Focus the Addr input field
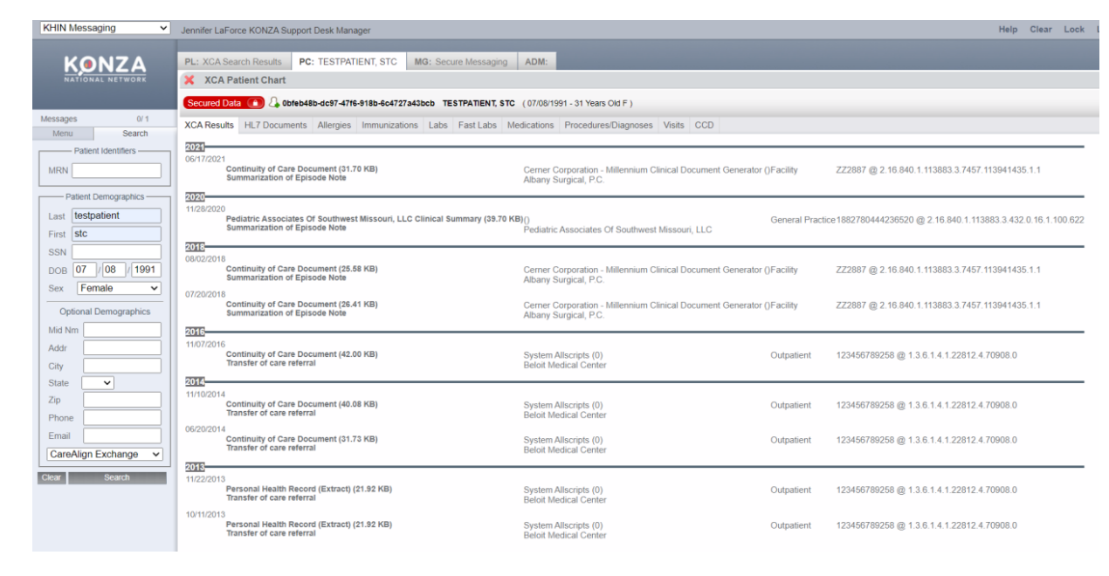This screenshot has width=1109, height=576. pyautogui.click(x=122, y=348)
